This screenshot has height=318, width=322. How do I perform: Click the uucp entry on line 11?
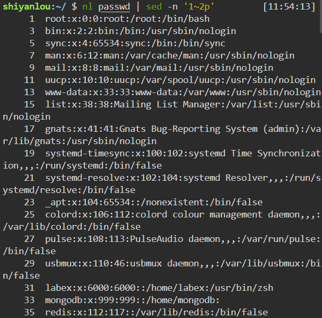click(180, 80)
